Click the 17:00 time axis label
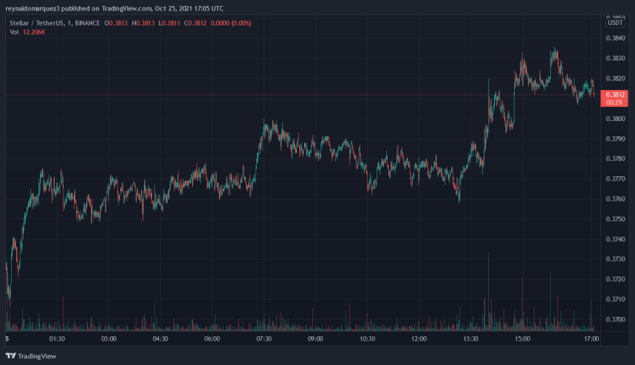This screenshot has height=365, width=635. (590, 338)
